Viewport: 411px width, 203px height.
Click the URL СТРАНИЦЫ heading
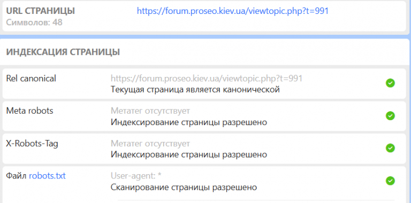point(40,11)
